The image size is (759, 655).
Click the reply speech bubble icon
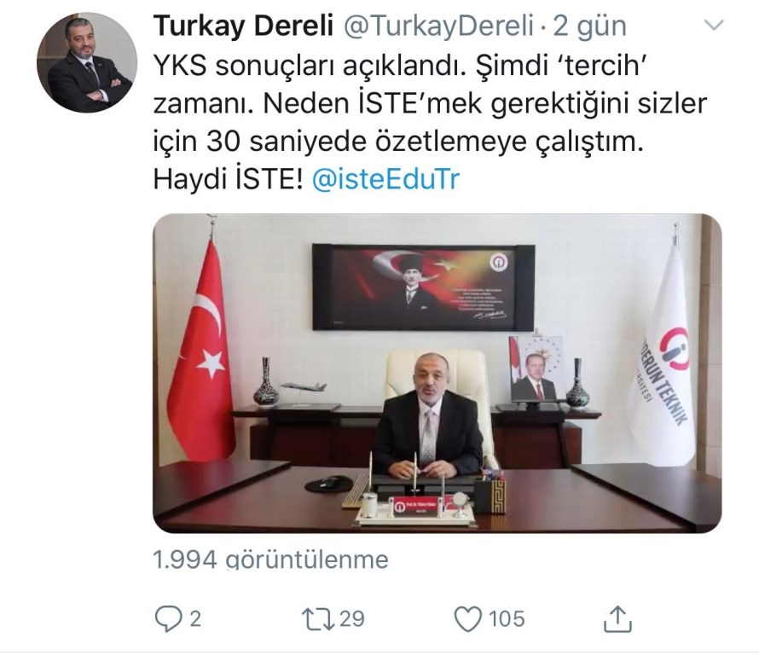click(167, 619)
